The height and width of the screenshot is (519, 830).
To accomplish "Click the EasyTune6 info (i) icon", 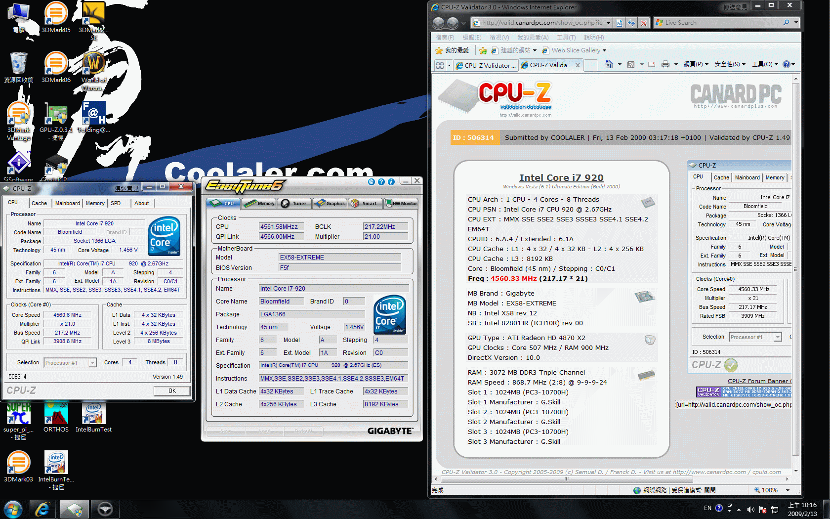I will [391, 182].
